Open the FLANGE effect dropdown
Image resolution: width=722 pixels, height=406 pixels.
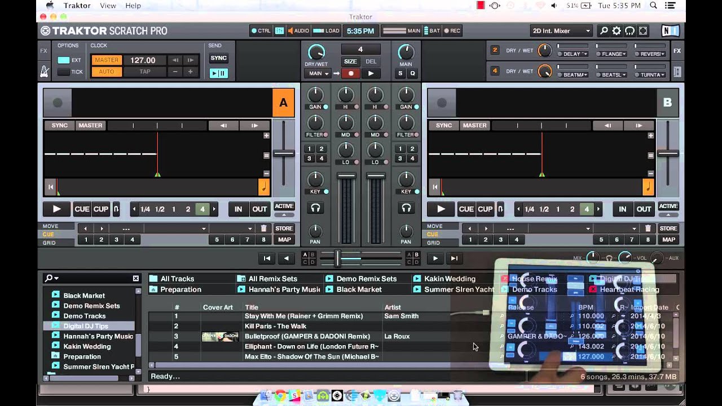coord(611,54)
